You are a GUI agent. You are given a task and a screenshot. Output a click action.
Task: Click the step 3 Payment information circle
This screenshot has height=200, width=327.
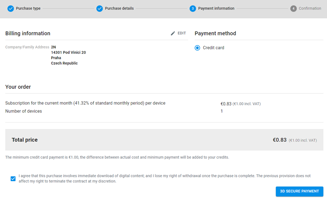coord(193,8)
